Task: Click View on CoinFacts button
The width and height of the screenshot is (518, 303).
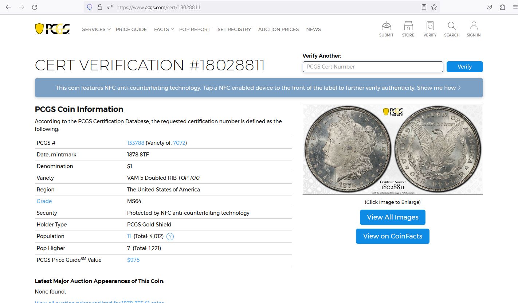Action: click(392, 236)
